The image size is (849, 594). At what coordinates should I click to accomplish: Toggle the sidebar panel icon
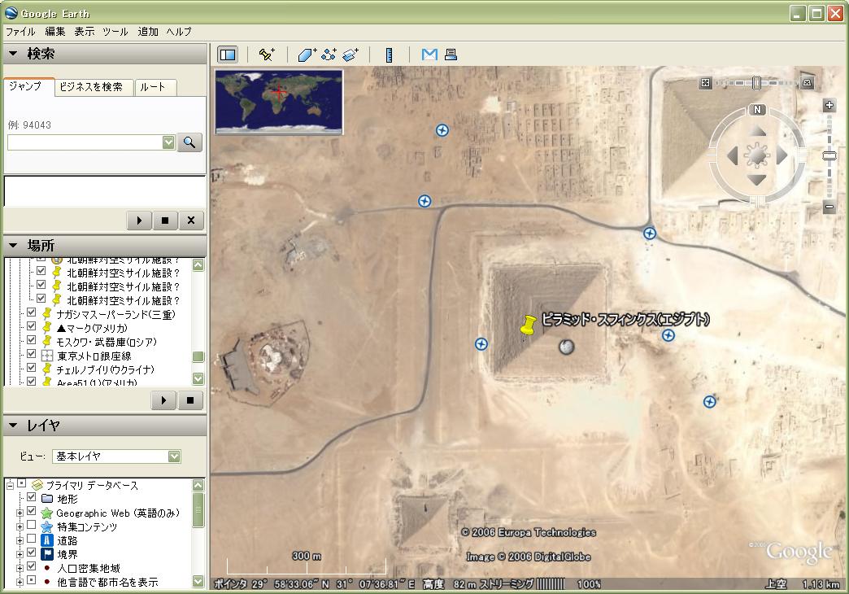pyautogui.click(x=228, y=55)
